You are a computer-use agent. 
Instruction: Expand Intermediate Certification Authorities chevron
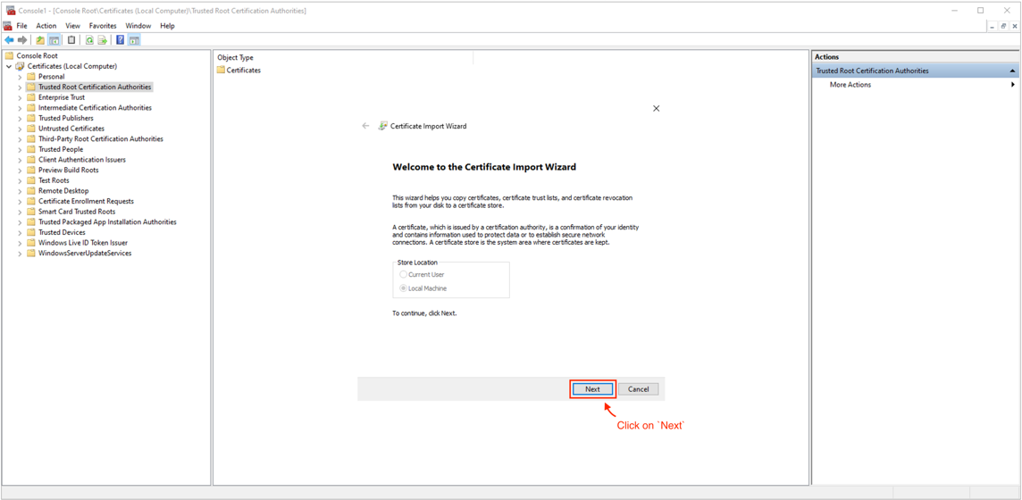20,108
